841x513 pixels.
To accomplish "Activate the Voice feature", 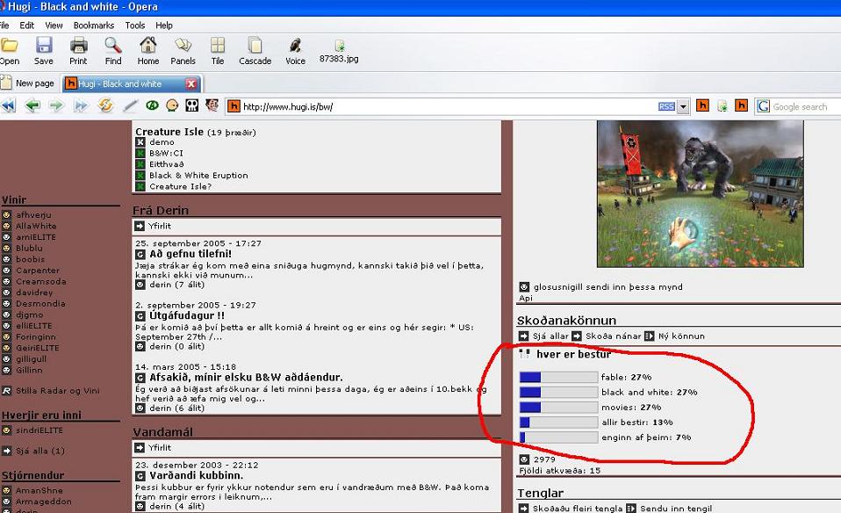I will 295,51.
